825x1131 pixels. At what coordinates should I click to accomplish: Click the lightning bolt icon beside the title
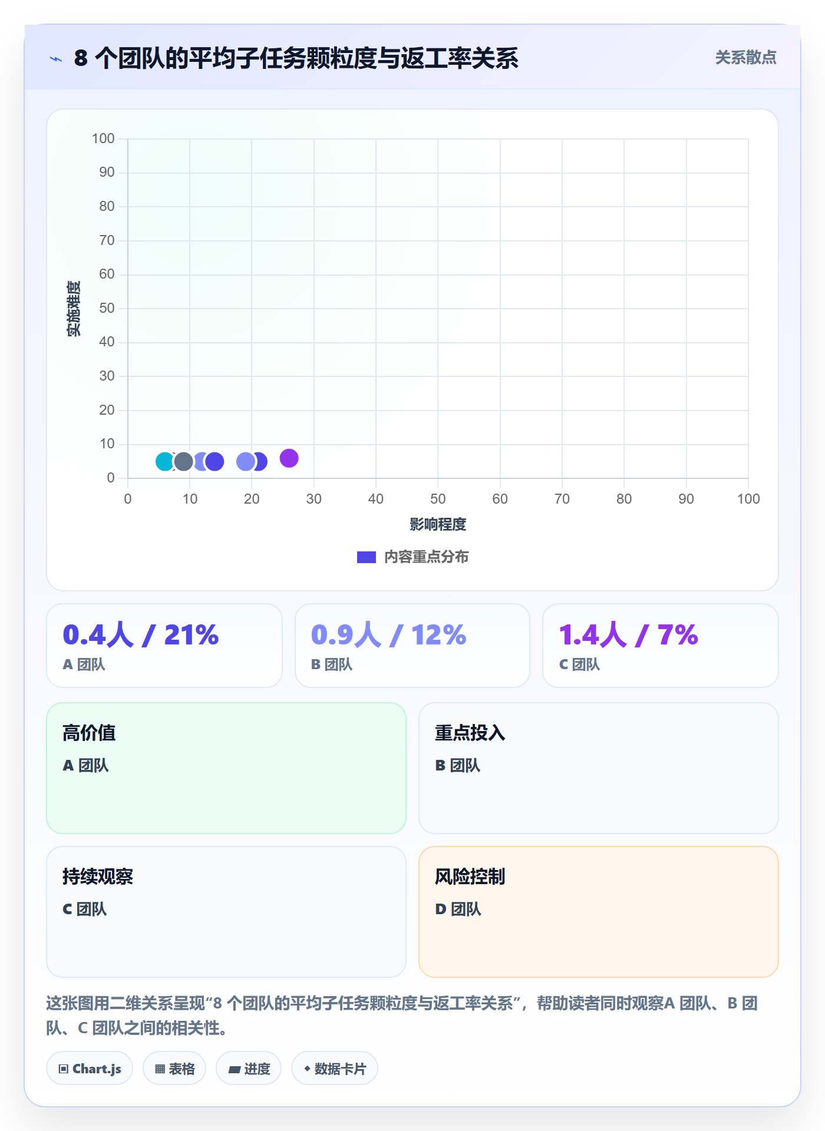coord(56,59)
